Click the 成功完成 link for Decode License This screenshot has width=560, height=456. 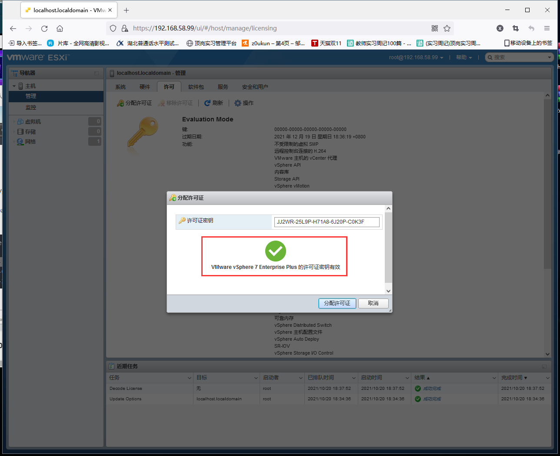coord(432,389)
